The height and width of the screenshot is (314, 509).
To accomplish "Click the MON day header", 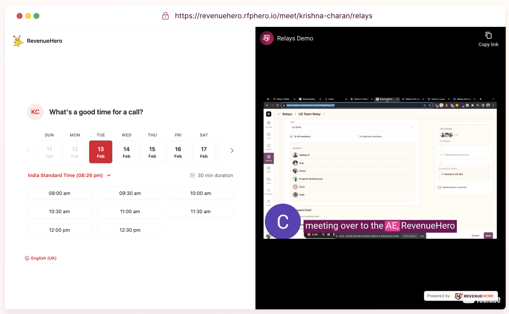I will [x=75, y=135].
